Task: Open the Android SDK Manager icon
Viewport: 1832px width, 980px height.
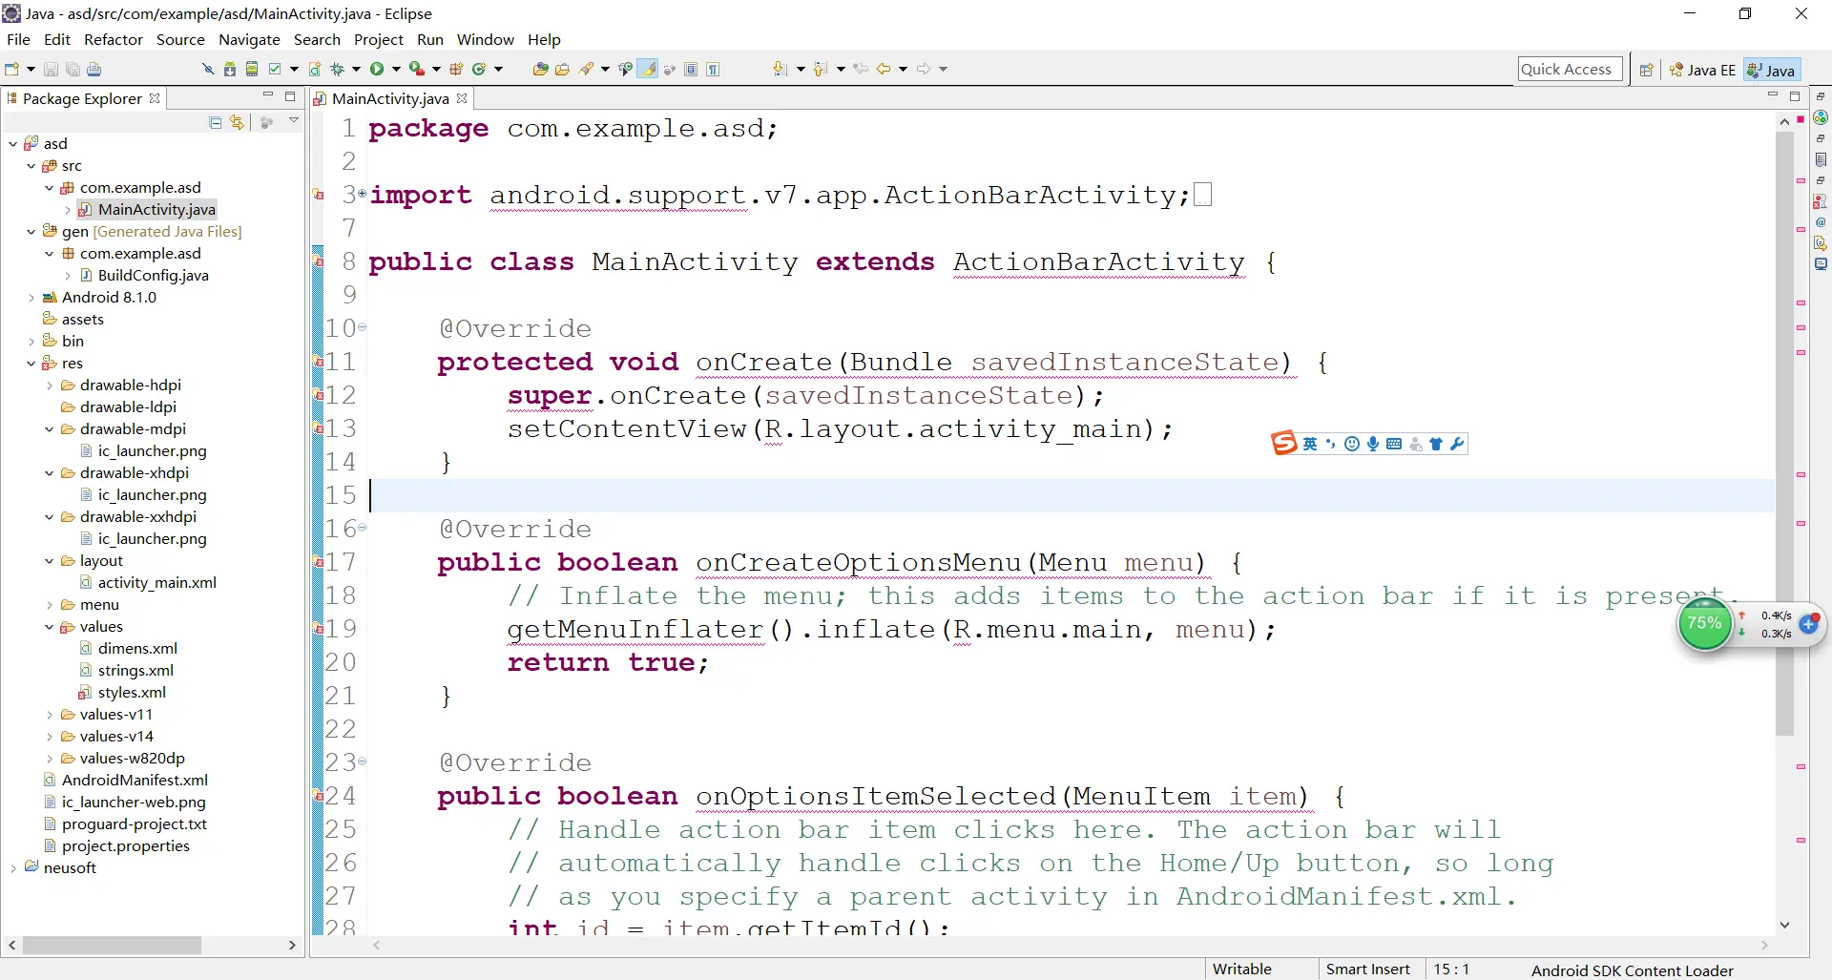Action: (x=230, y=69)
